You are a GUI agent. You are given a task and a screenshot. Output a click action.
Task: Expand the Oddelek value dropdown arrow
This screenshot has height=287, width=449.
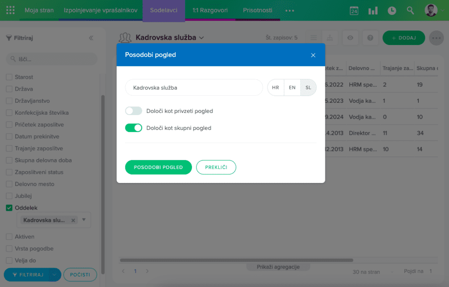pyautogui.click(x=84, y=220)
